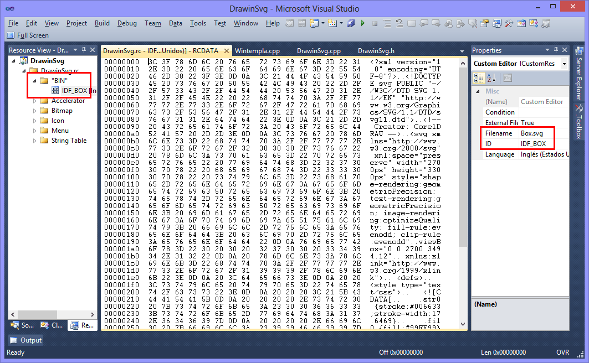Image resolution: width=589 pixels, height=363 pixels.
Task: Expand the Menu folder
Action: tap(34, 131)
